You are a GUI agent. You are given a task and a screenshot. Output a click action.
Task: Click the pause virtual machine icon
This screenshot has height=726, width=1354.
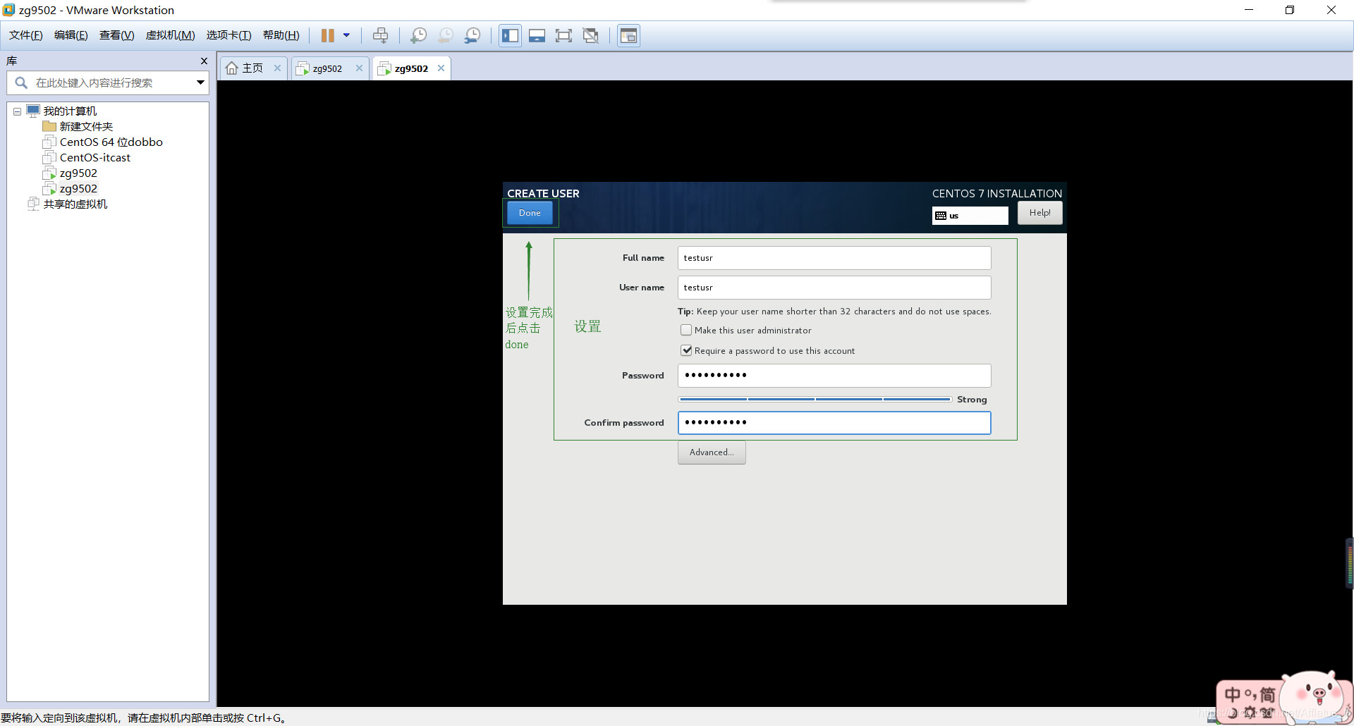click(328, 35)
